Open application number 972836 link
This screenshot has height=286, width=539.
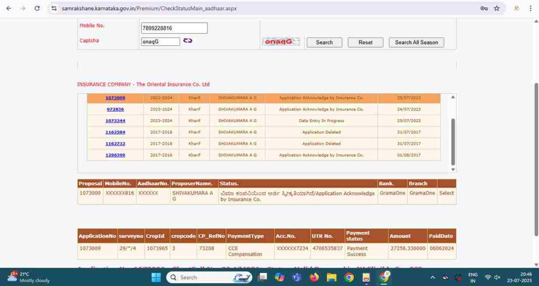(115, 109)
